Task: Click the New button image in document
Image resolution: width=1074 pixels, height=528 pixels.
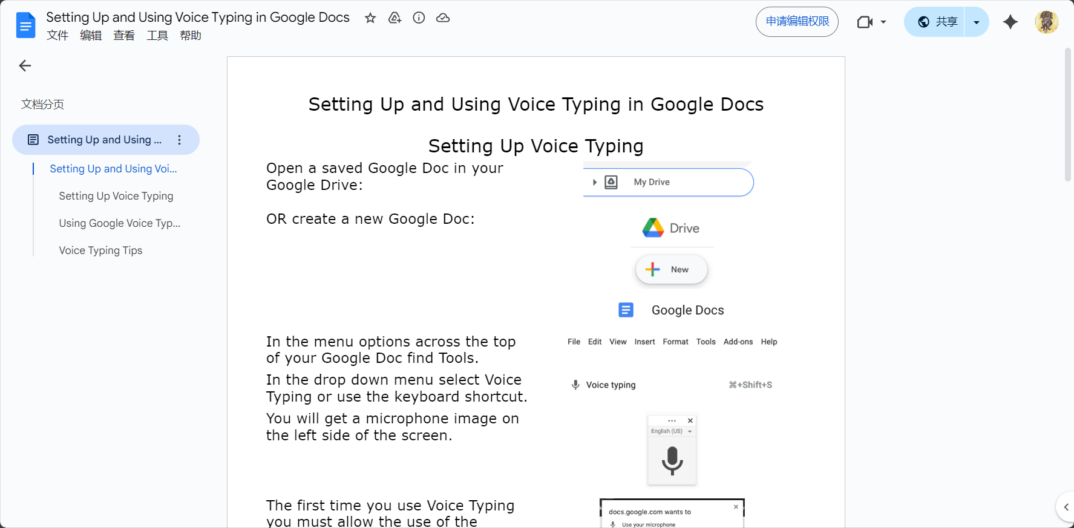Action: (672, 270)
